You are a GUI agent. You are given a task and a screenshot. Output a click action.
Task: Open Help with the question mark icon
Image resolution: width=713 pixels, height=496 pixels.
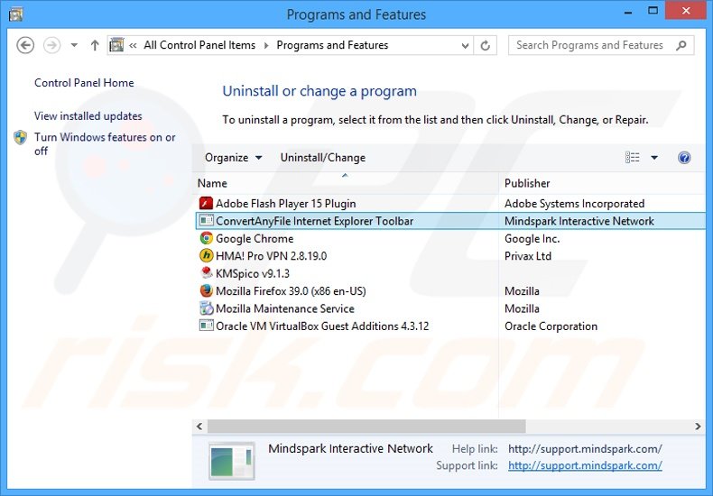[x=684, y=158]
